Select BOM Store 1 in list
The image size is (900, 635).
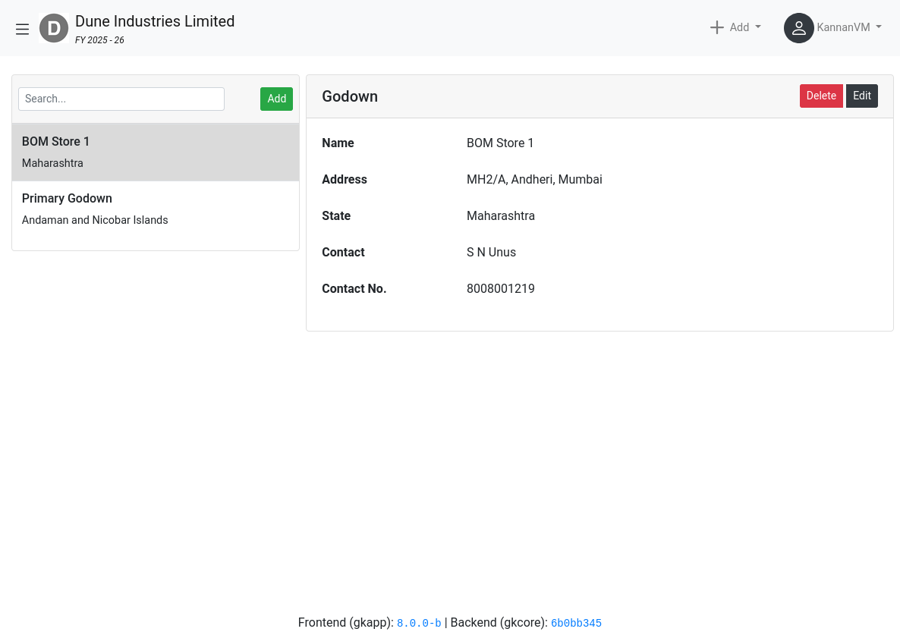156,152
